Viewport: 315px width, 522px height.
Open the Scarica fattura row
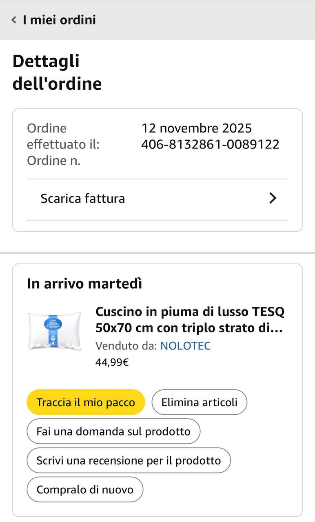point(83,199)
